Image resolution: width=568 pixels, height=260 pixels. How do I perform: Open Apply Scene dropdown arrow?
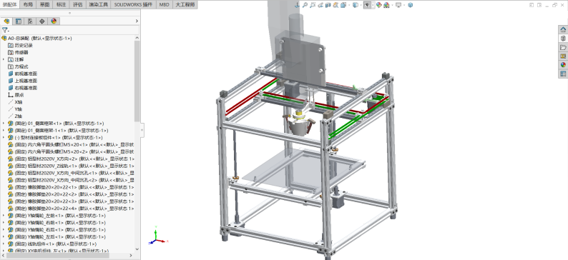(x=392, y=5)
